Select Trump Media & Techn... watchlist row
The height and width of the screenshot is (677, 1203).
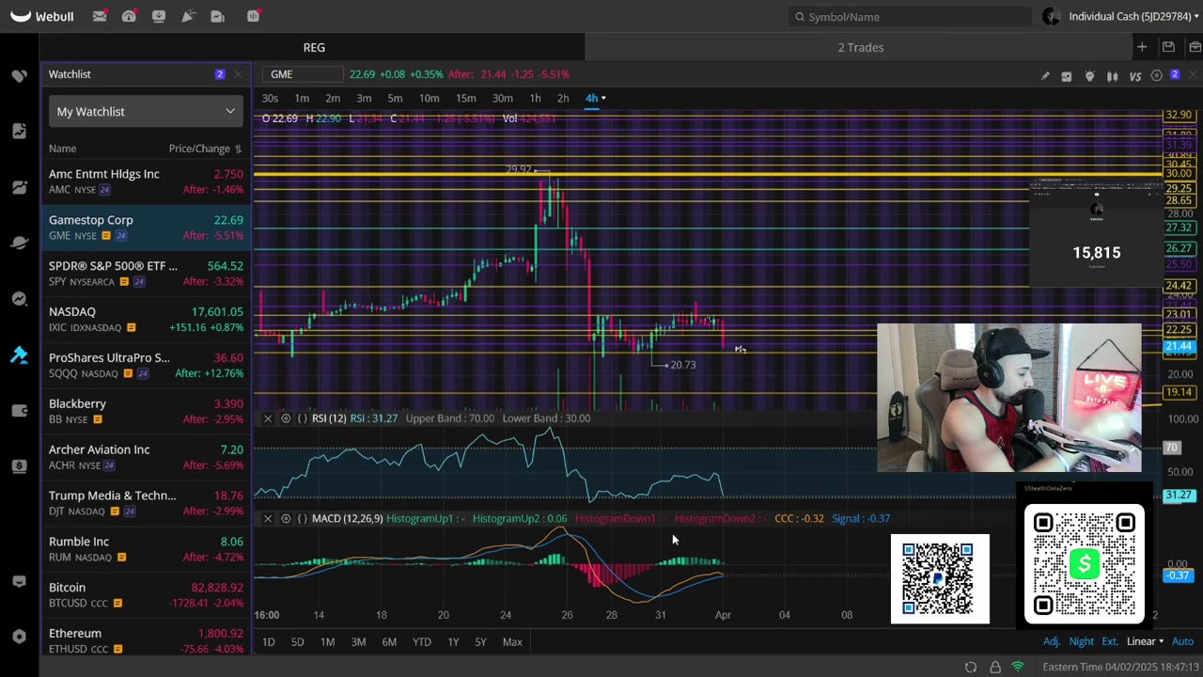(146, 503)
